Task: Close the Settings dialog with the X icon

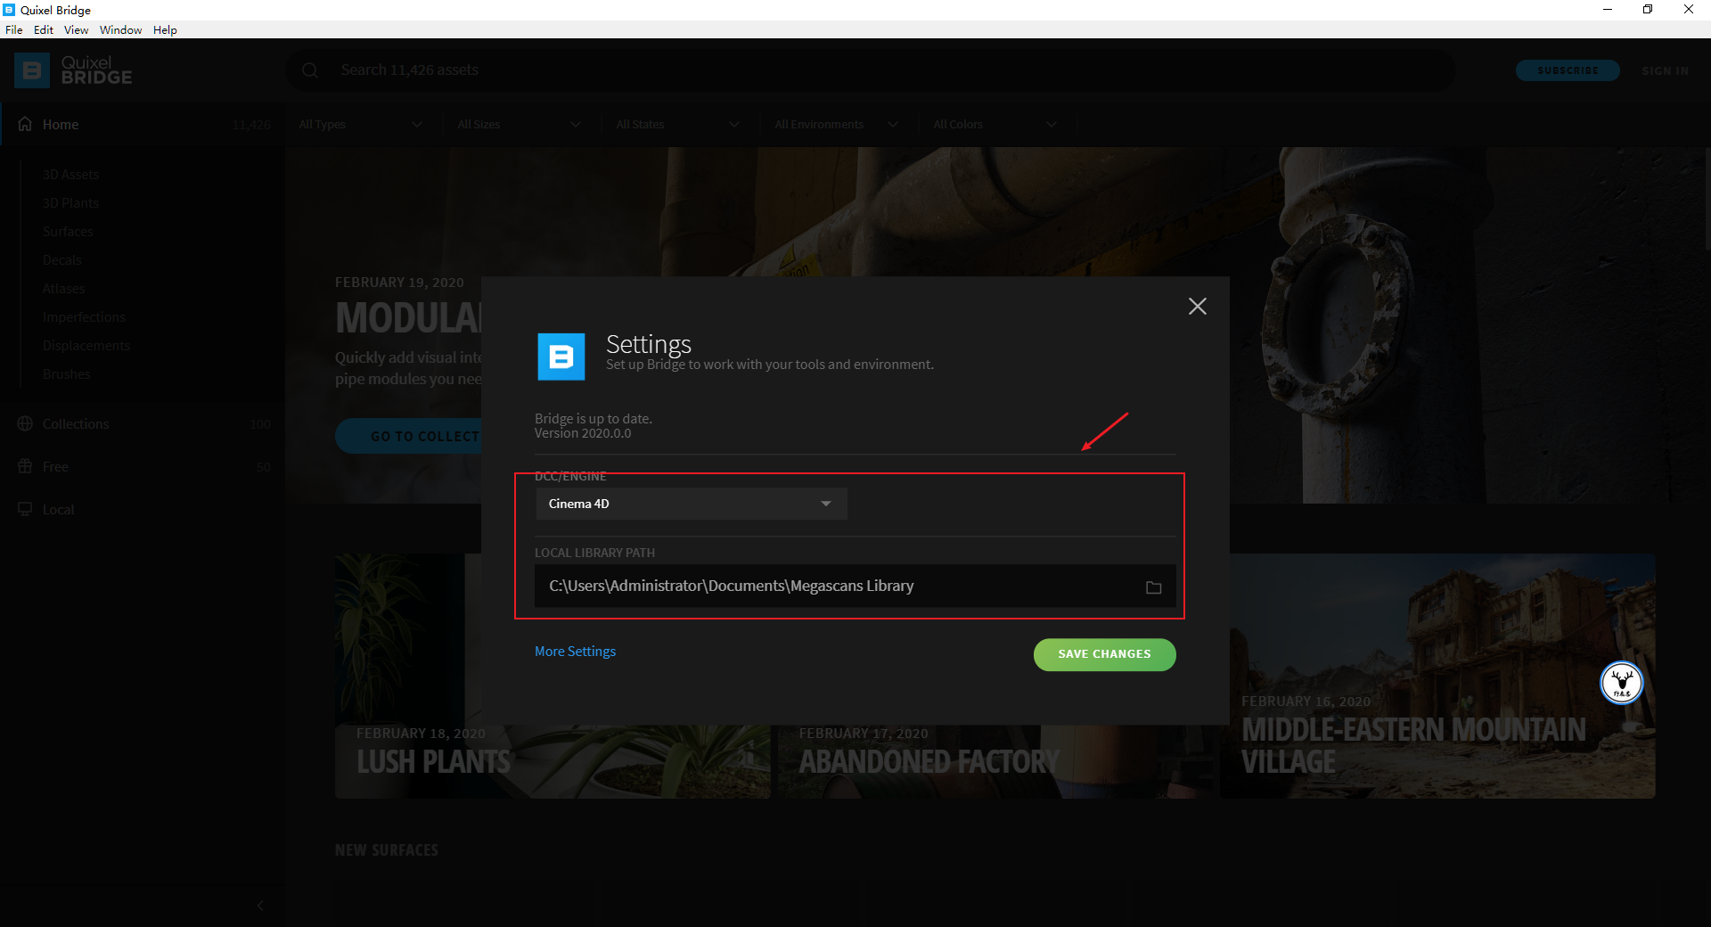Action: point(1198,307)
